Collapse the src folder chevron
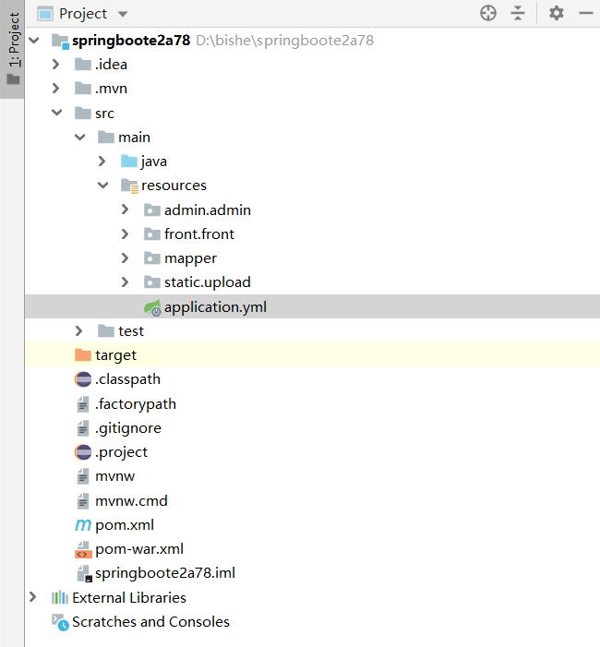The image size is (600, 647). pos(56,114)
